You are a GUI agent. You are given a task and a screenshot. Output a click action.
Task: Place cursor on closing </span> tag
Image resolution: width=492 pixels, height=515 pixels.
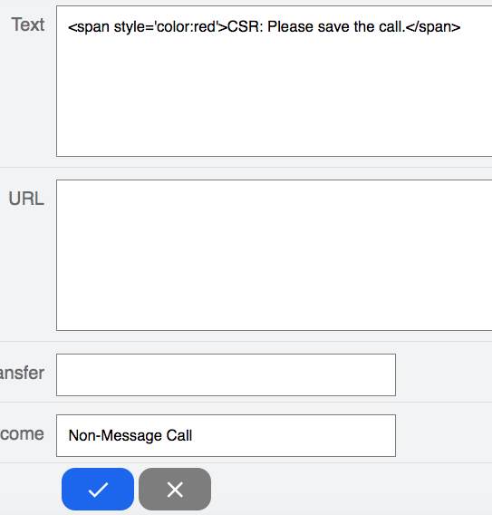pos(433,26)
